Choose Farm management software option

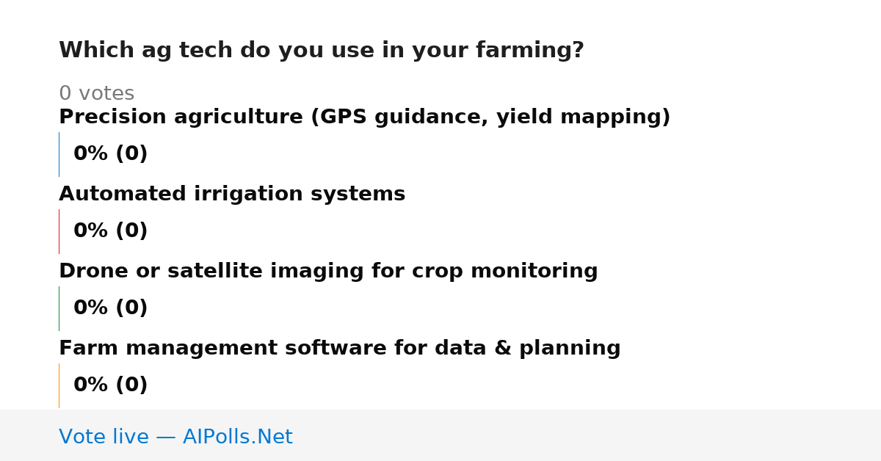[339, 349]
